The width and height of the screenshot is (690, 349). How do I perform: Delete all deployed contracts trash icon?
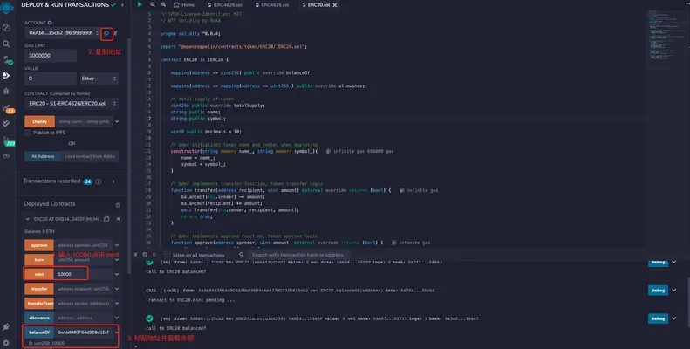click(118, 205)
